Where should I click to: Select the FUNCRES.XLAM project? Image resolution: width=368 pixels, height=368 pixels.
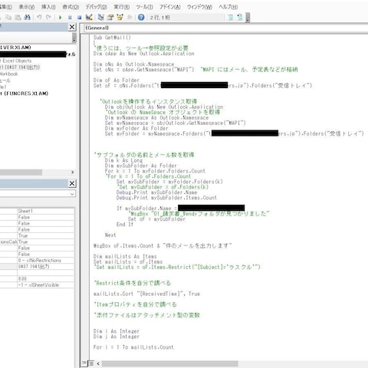click(25, 94)
